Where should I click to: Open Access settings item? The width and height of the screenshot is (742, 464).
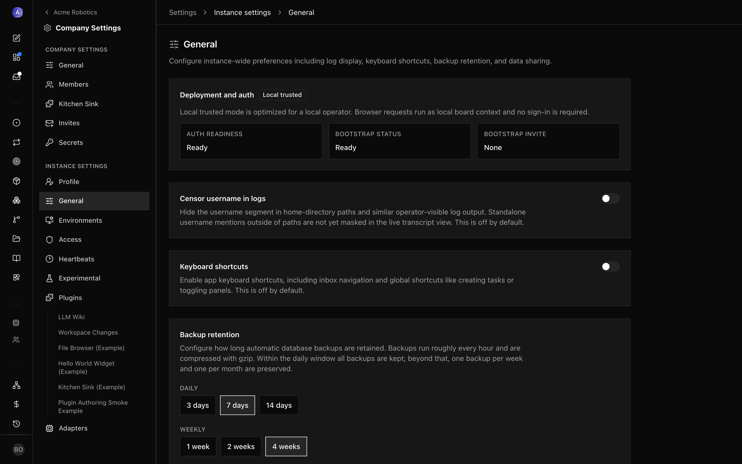[x=94, y=240]
